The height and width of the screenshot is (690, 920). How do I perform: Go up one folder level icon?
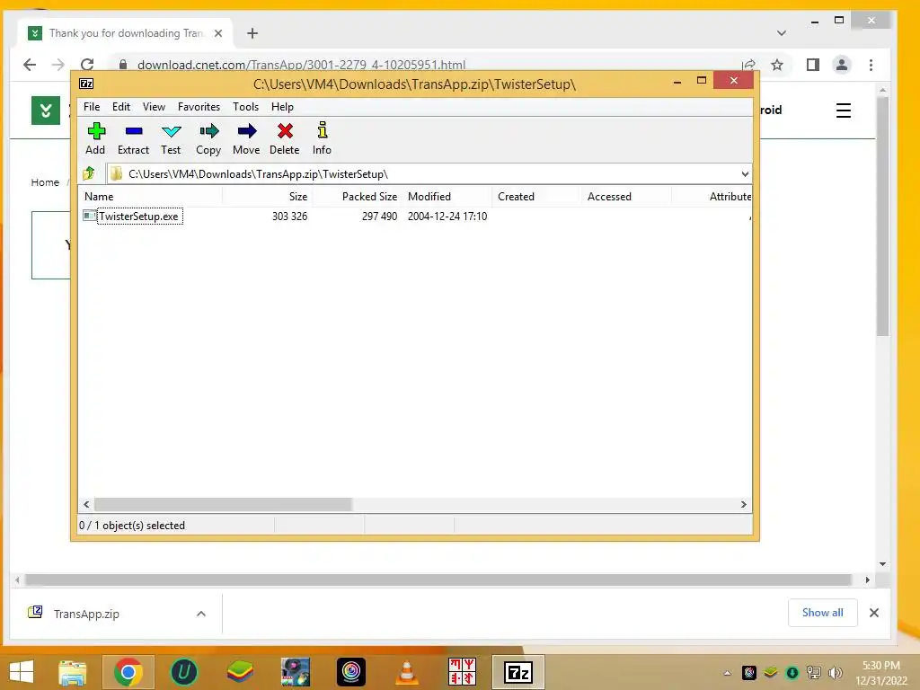click(89, 173)
